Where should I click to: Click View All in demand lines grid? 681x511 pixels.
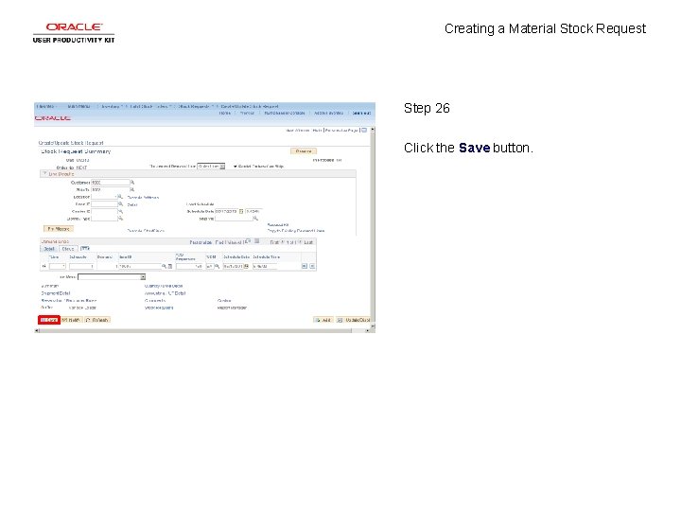pyautogui.click(x=235, y=242)
